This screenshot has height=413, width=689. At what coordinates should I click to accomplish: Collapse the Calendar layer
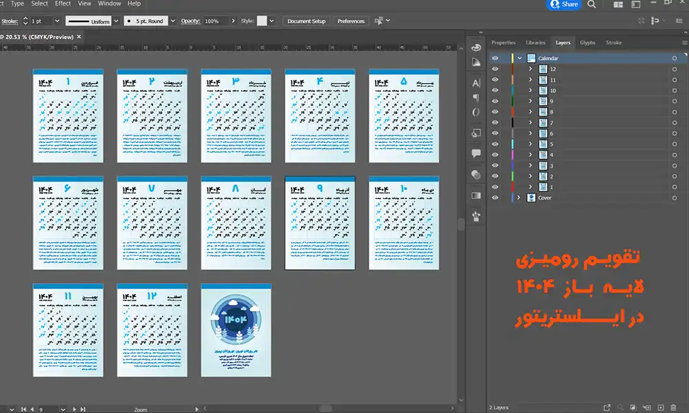coord(520,58)
